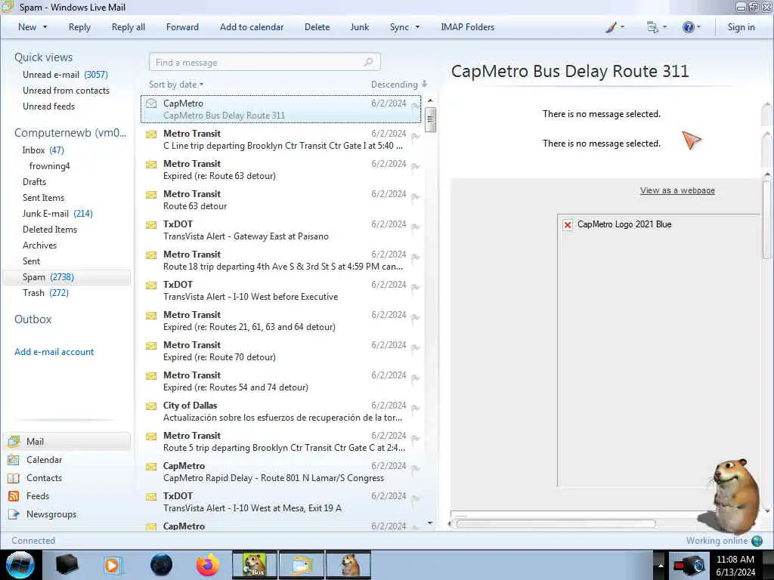Open the Feeds RSS icon

coord(14,496)
